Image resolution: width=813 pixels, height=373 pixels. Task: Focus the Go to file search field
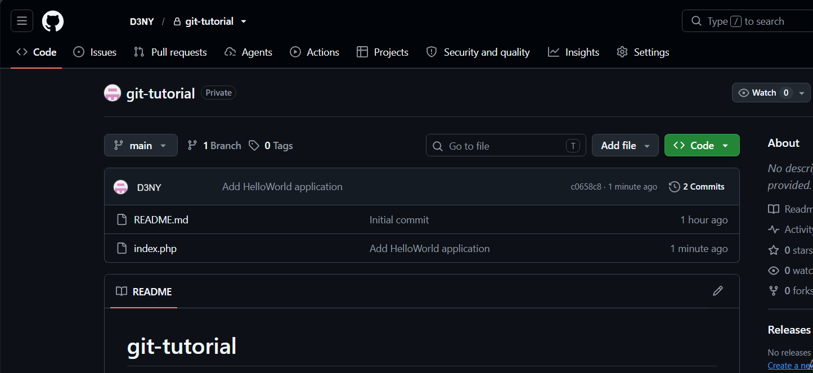point(506,146)
